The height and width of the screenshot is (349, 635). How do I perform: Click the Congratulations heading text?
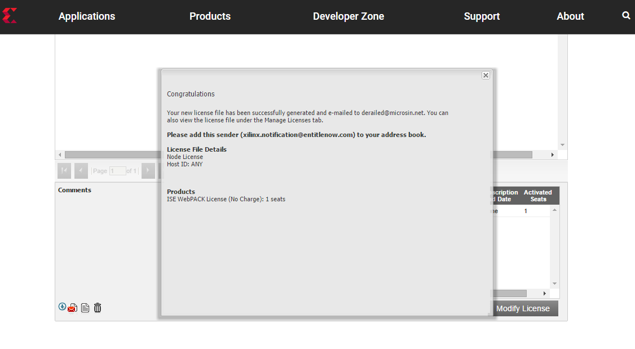tap(191, 94)
